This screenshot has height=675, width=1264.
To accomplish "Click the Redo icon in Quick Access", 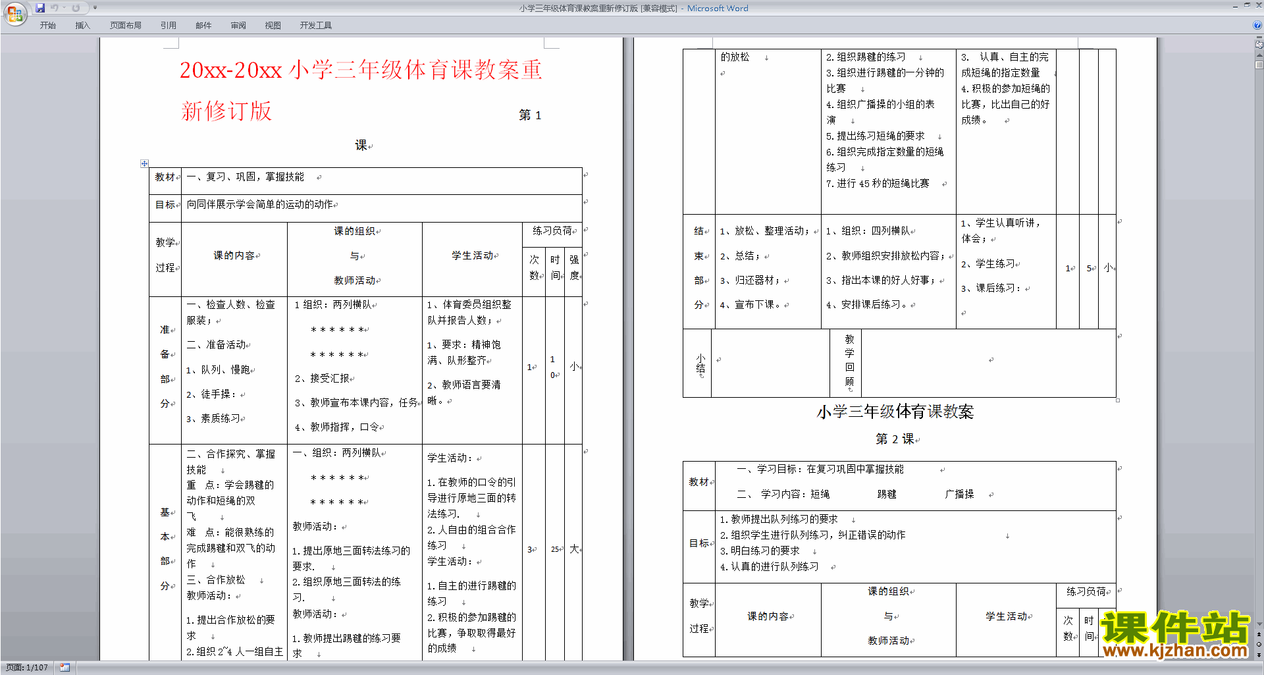I will tap(76, 8).
